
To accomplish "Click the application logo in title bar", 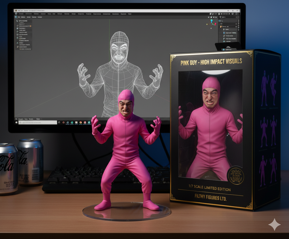I will point(16,11).
